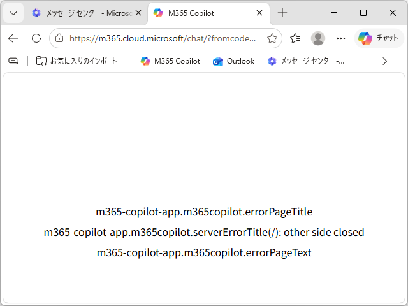
Task: Open the メッセージ センター bookmark in favorites bar
Action: click(306, 61)
